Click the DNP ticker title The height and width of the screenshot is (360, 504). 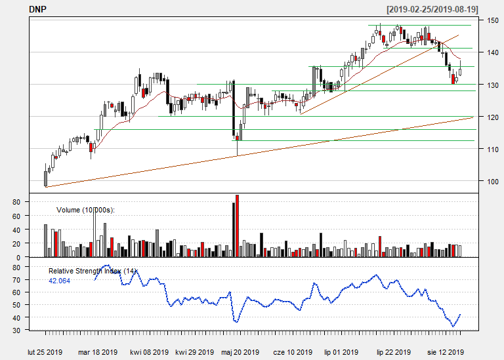37,9
